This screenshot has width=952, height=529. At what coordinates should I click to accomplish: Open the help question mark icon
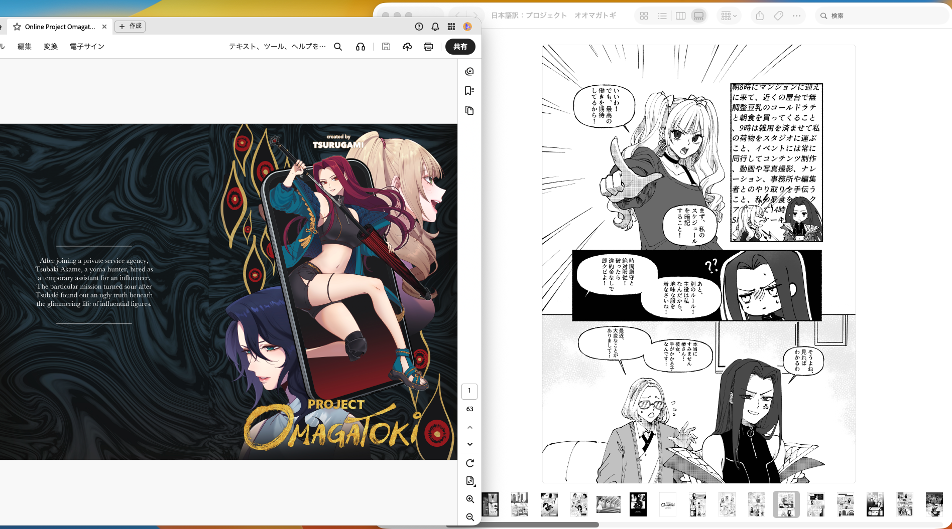coord(419,27)
